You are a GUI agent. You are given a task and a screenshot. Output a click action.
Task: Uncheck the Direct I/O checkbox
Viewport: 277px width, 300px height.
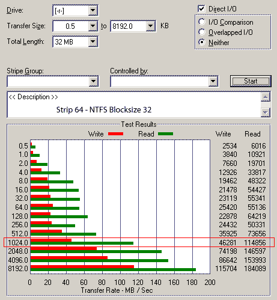201,9
